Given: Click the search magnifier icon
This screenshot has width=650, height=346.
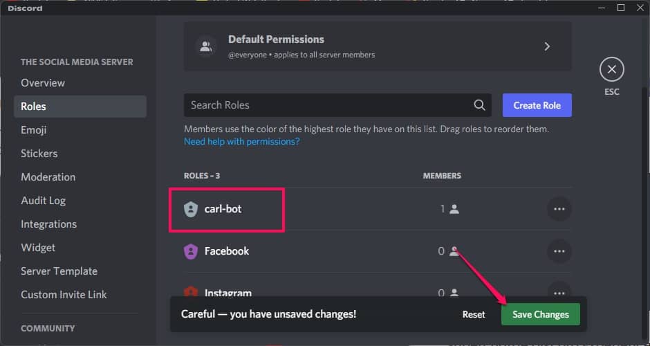Looking at the screenshot, I should click(x=479, y=105).
